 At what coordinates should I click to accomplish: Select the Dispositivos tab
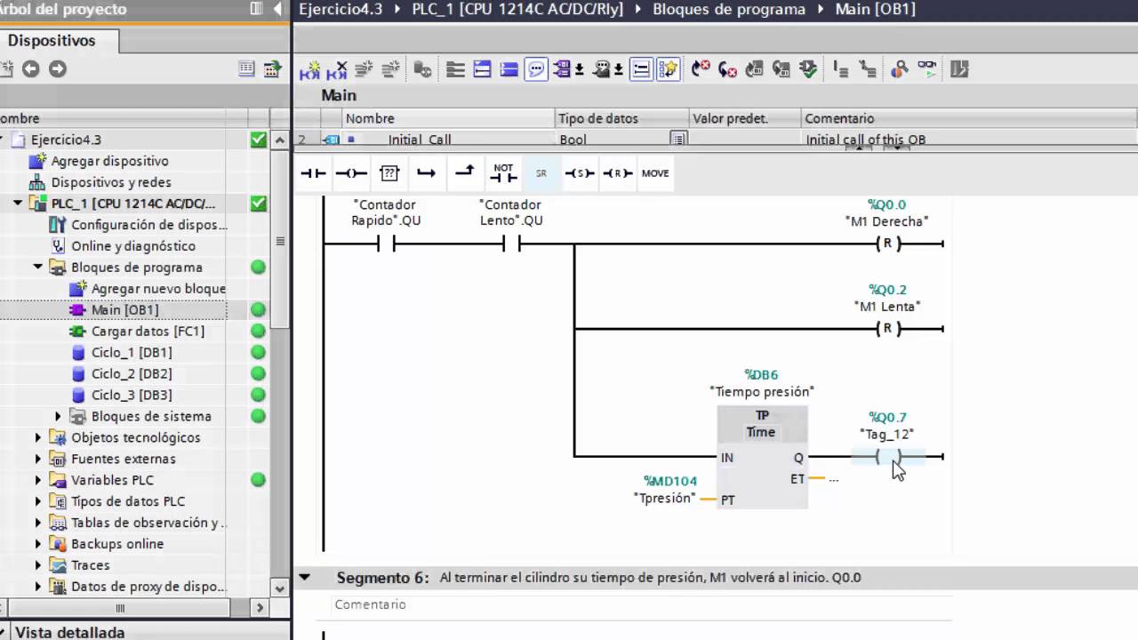pos(52,41)
